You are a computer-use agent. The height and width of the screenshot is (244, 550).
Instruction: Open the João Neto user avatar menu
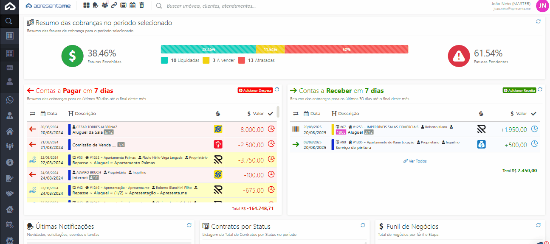pos(542,6)
